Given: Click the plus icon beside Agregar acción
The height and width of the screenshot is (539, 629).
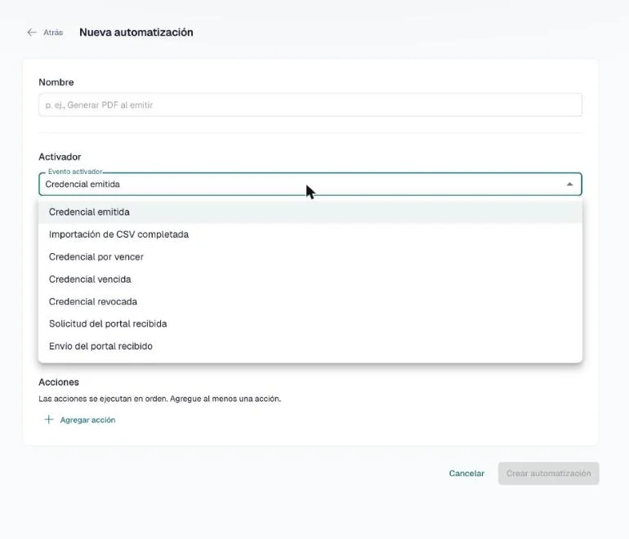Looking at the screenshot, I should (x=48, y=420).
